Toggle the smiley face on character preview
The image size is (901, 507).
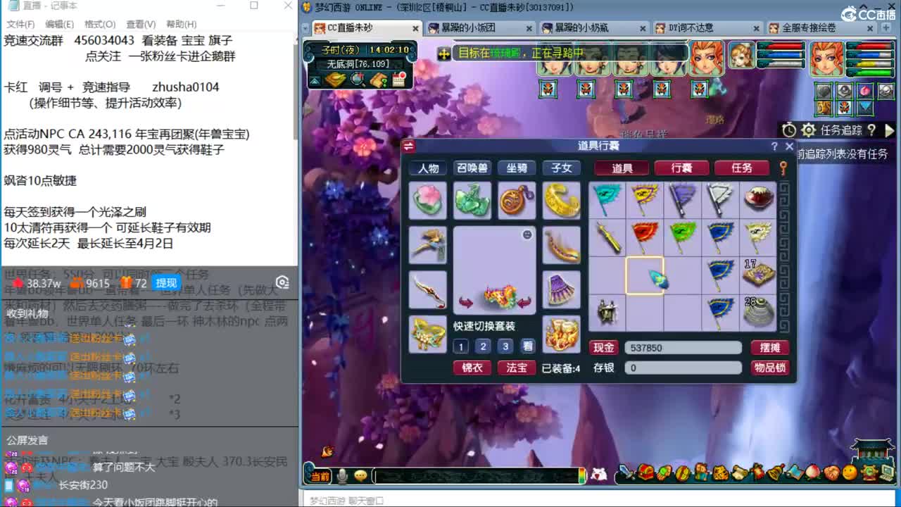(527, 235)
